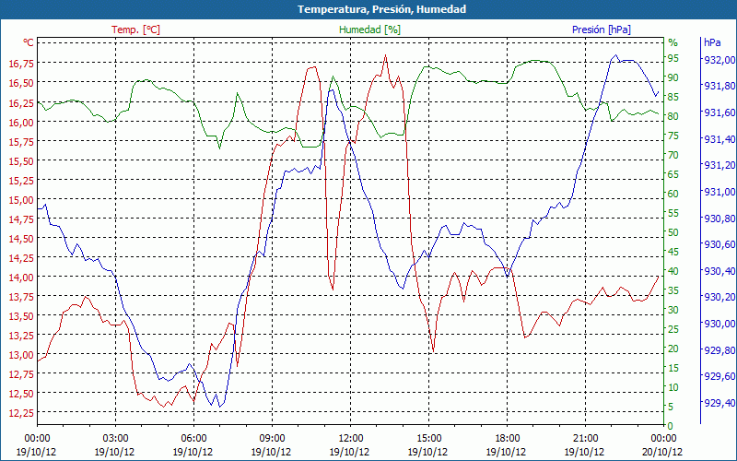This screenshot has height=461, width=737.
Task: Click humidity axis value '25'
Action: [x=673, y=329]
